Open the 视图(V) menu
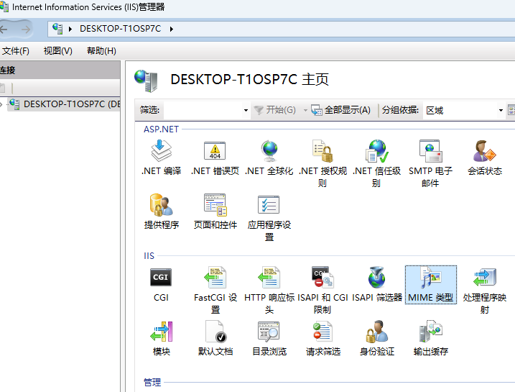The height and width of the screenshot is (392, 515). pos(57,51)
